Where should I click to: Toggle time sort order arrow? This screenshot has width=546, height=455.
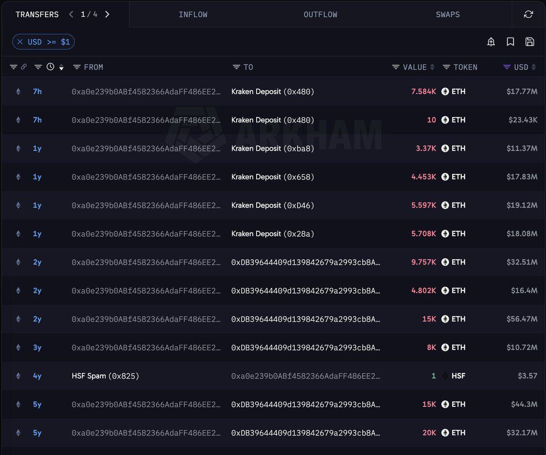[x=61, y=67]
